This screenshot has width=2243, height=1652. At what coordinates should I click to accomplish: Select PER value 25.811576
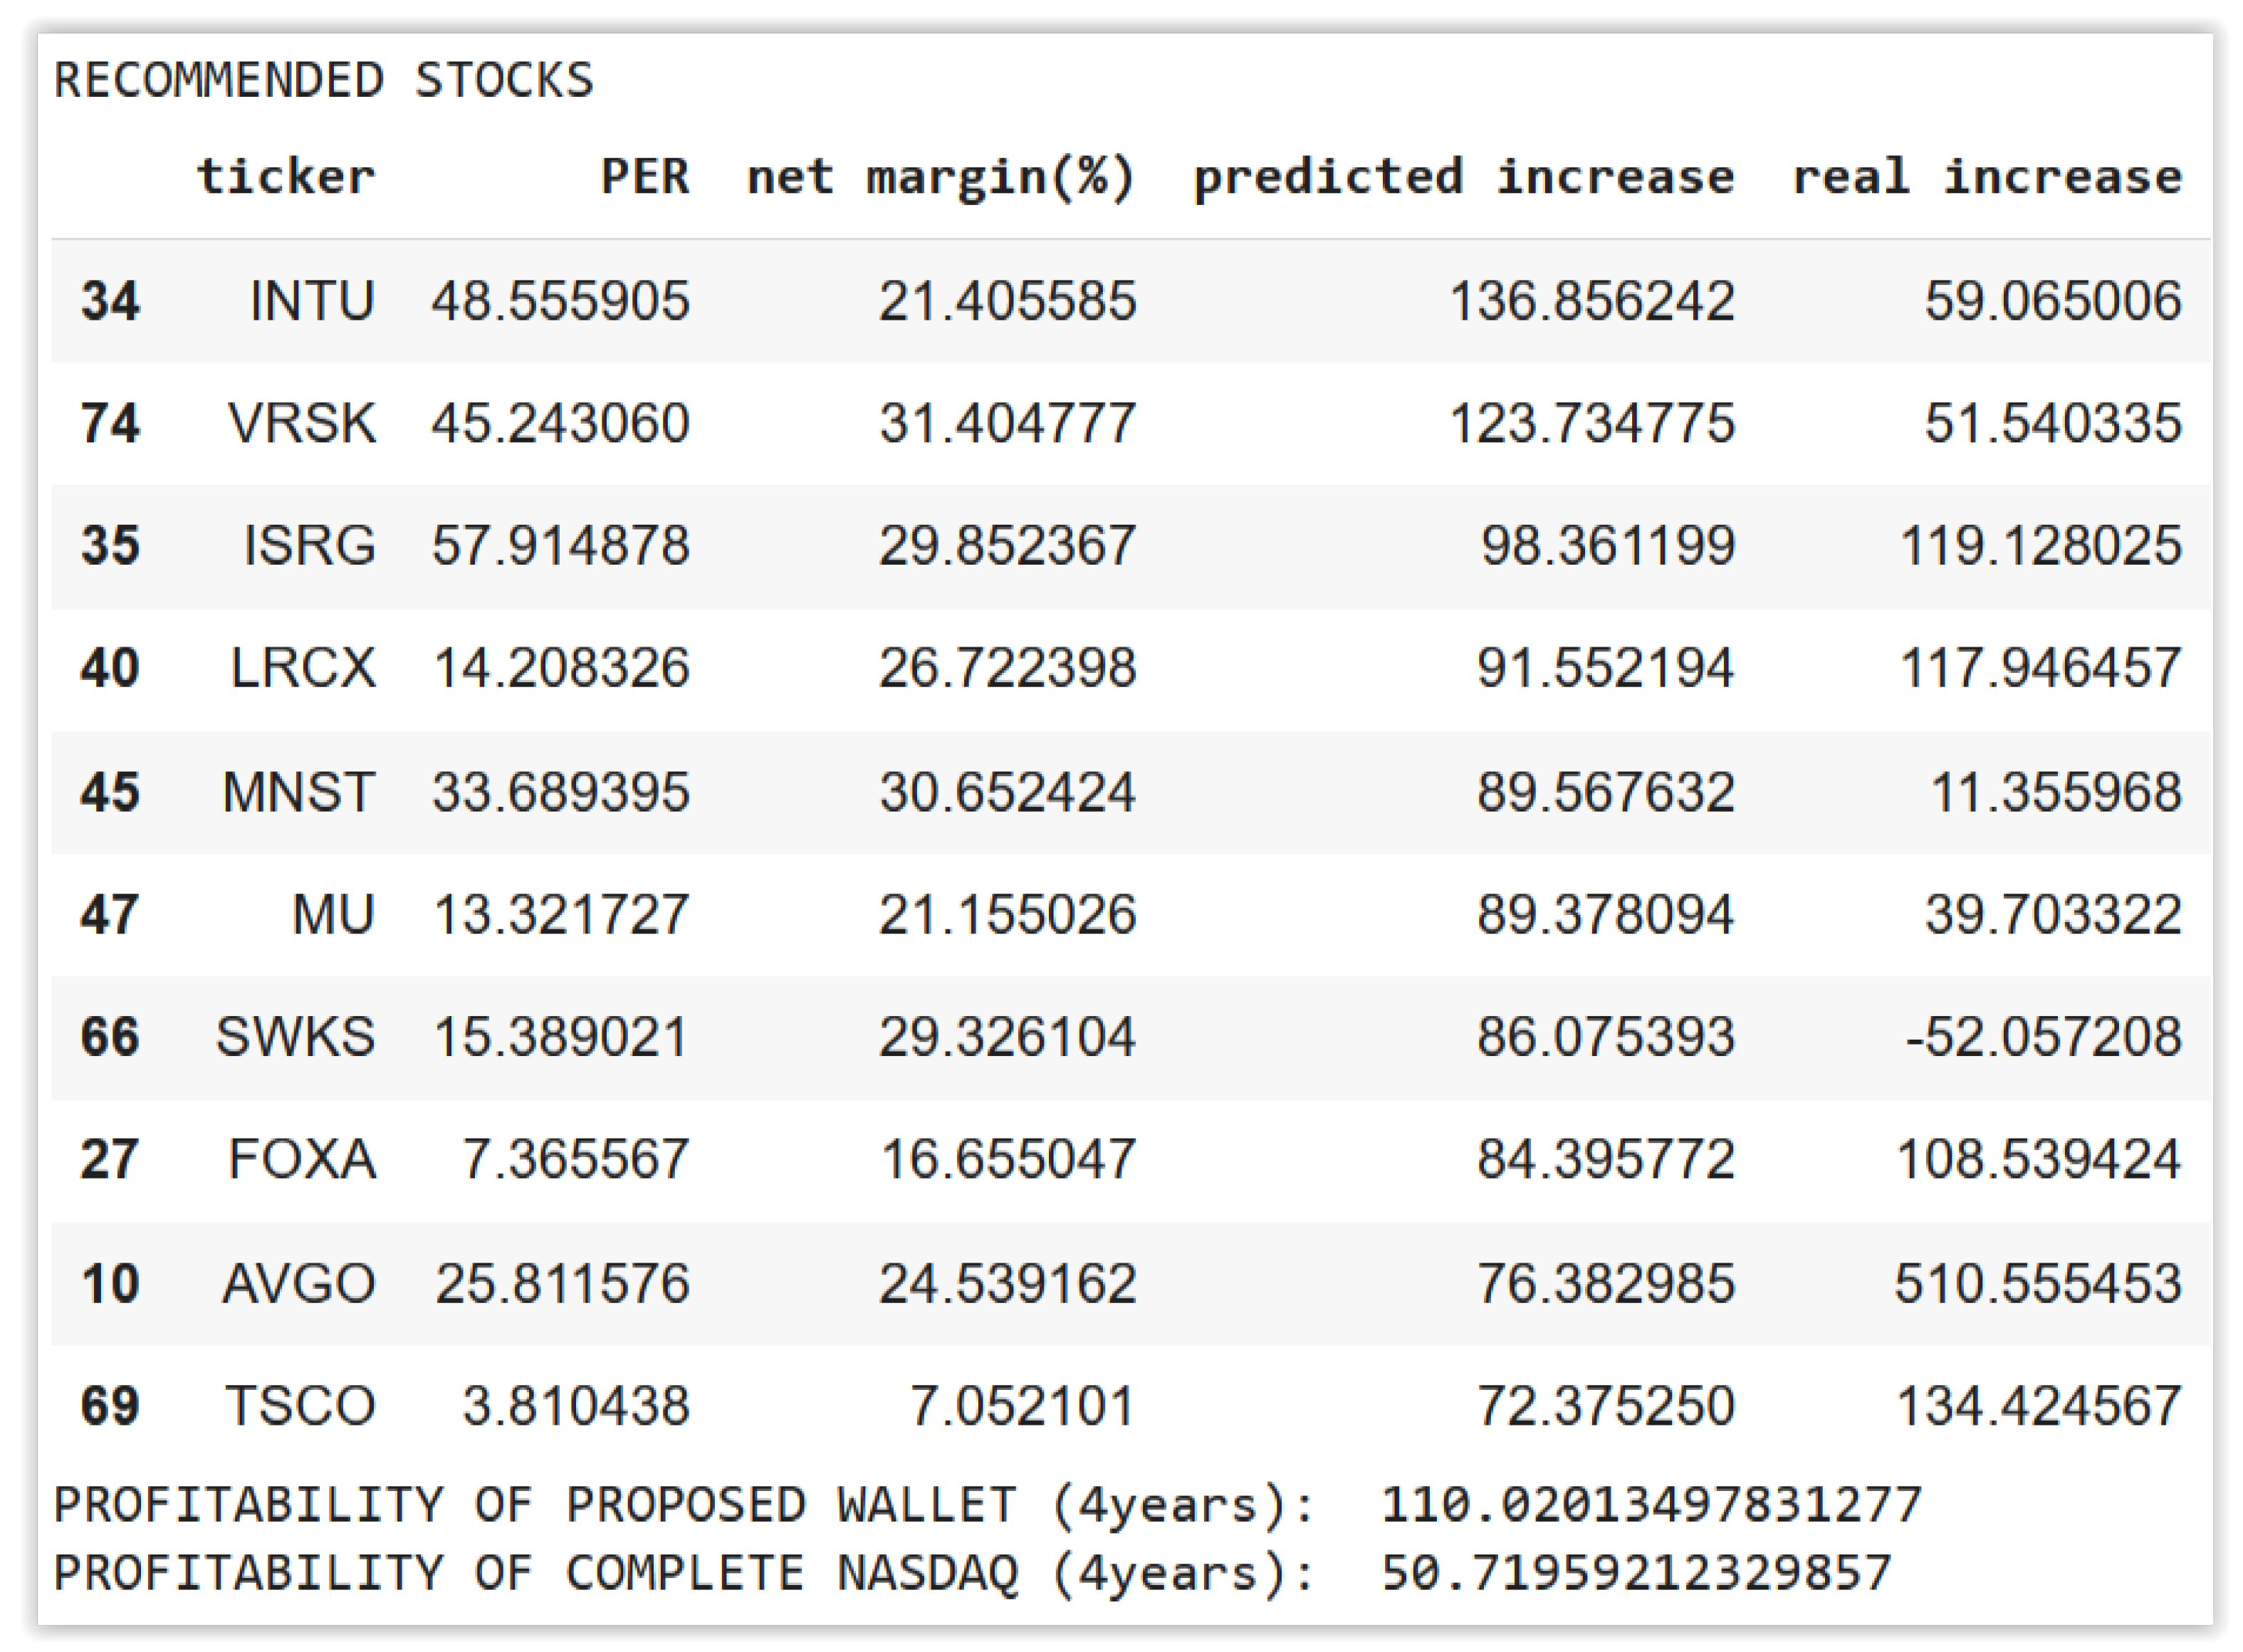click(562, 1284)
